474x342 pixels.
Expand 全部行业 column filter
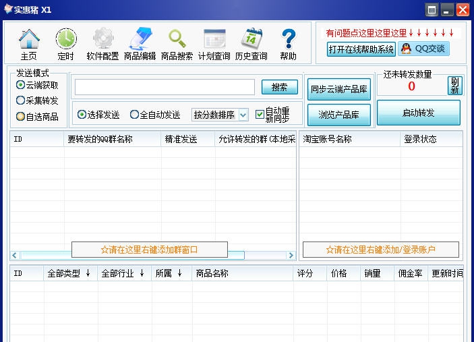[x=142, y=273]
